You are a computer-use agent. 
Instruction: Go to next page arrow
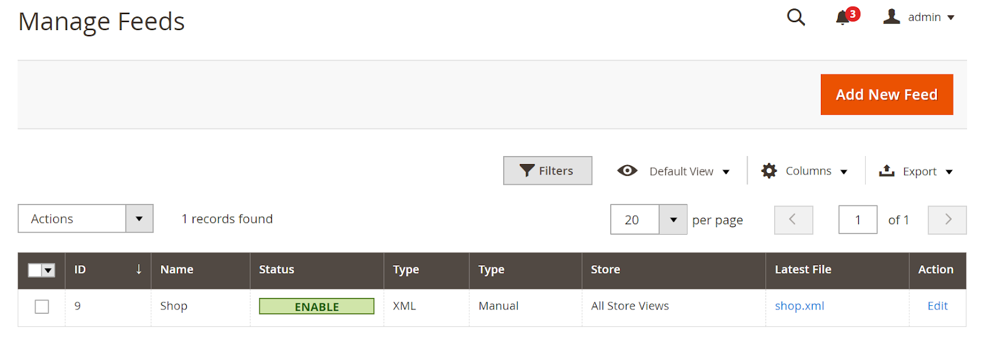(947, 219)
